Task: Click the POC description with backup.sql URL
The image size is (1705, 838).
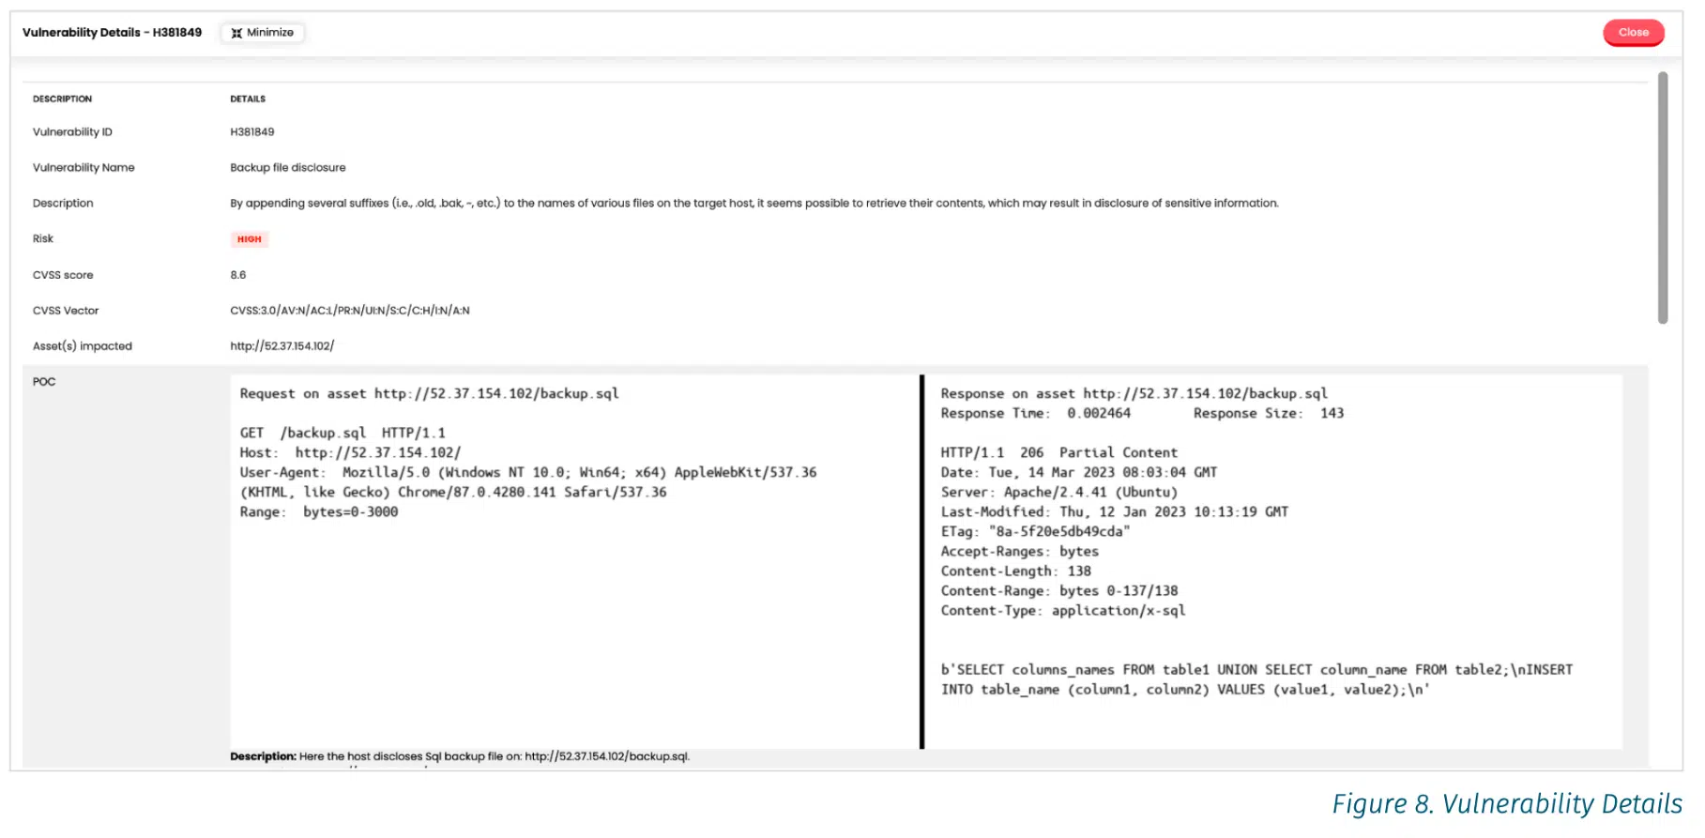Action: [460, 756]
